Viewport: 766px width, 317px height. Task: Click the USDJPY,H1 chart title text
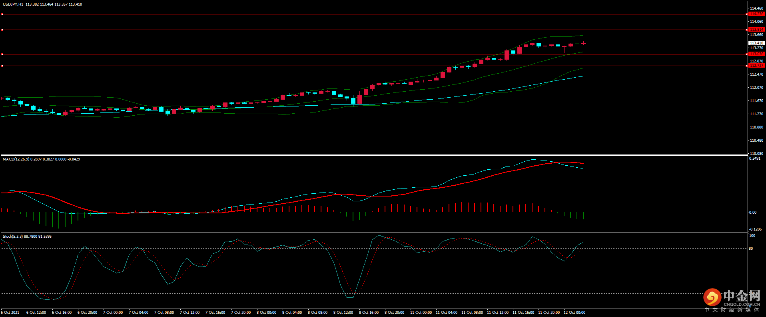point(13,4)
